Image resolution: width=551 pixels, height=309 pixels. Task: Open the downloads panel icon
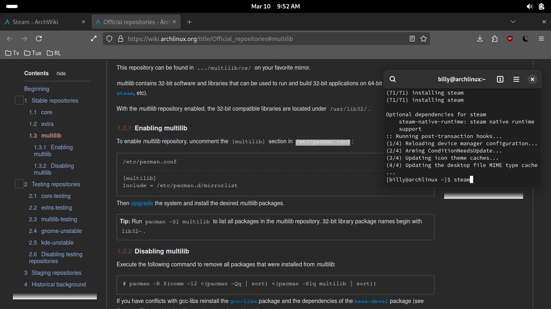(x=480, y=39)
